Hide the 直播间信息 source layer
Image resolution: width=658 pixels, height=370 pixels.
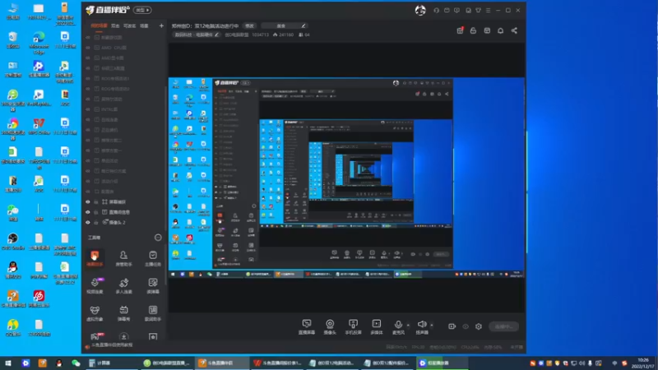88,211
